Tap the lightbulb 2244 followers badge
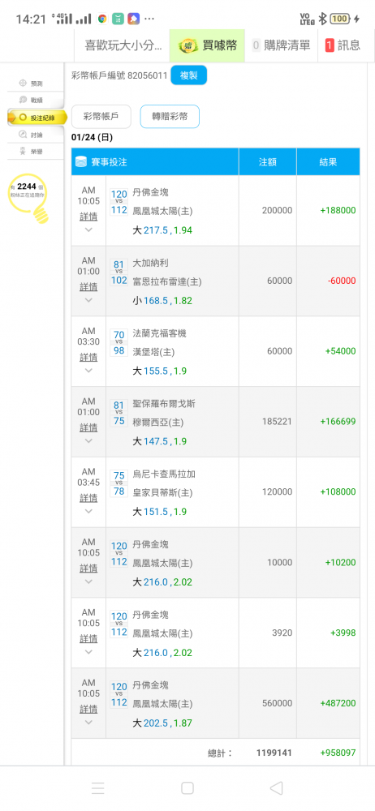The height and width of the screenshot is (811, 375). [31, 197]
